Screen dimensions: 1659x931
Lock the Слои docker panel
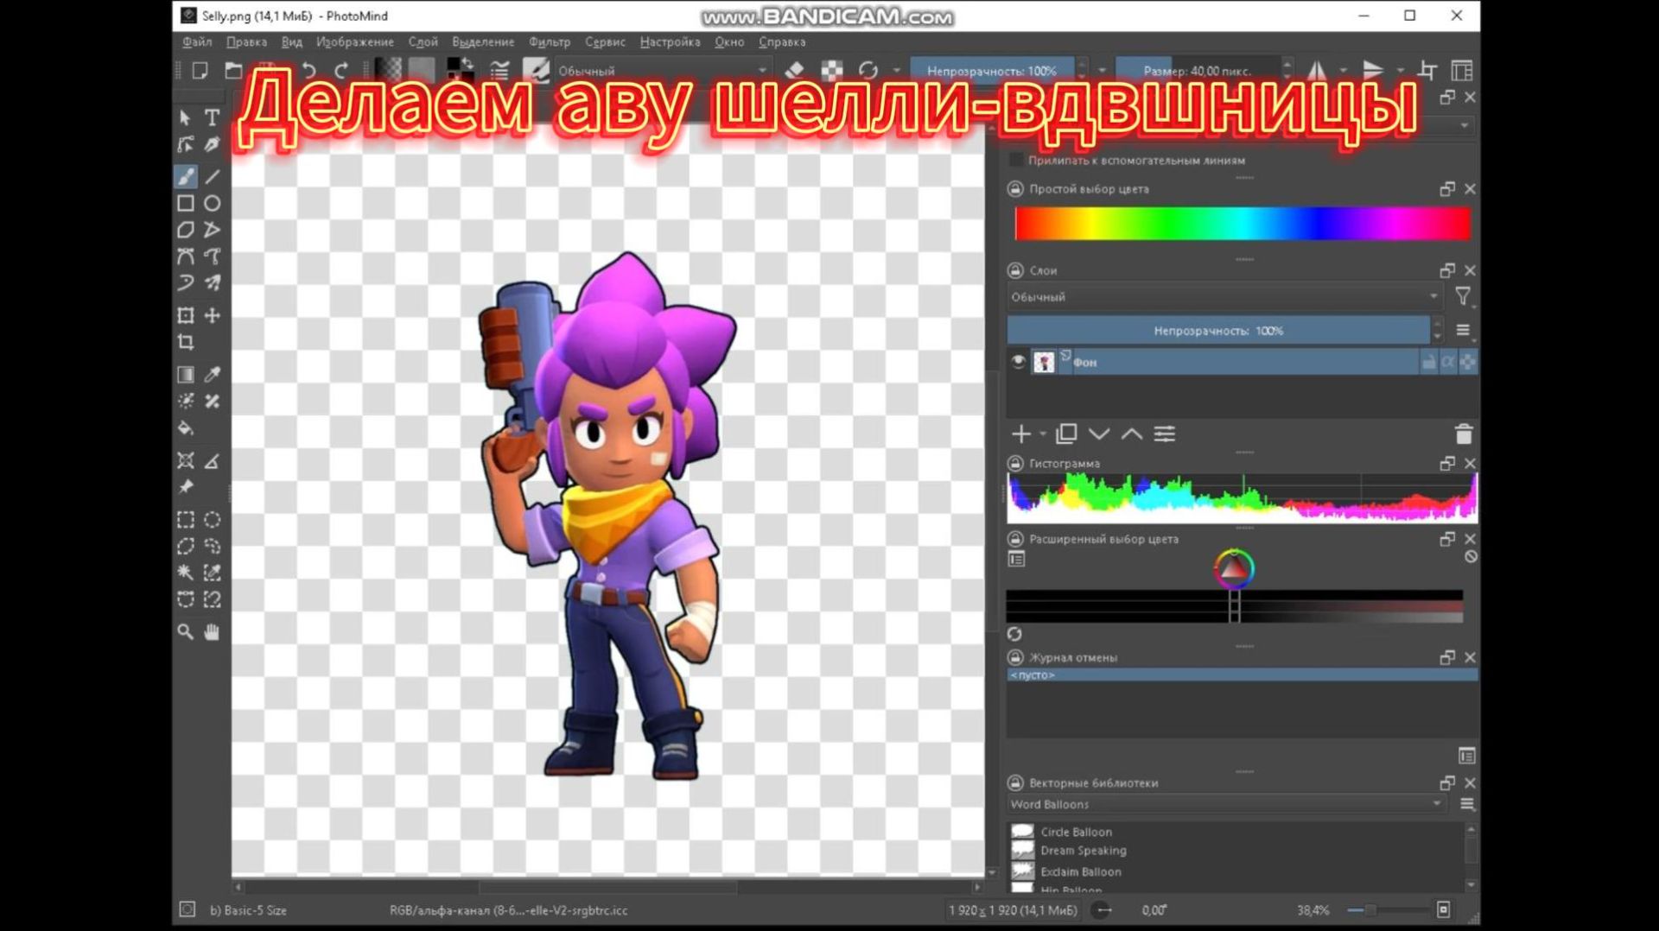click(x=1015, y=270)
